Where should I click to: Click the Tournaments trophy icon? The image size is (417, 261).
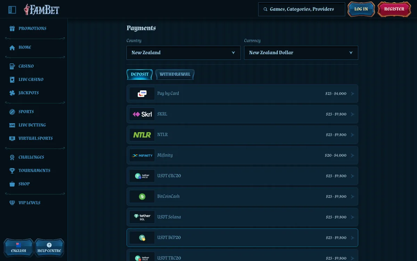click(12, 171)
